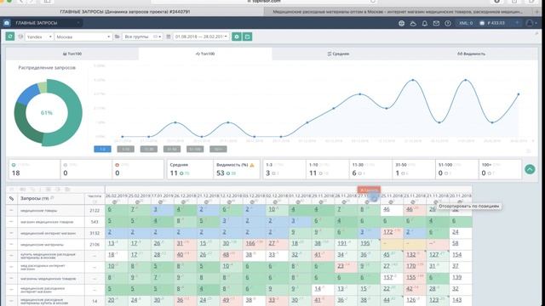The image size is (545, 306).
Task: Click the minus icon left of магазин медицинских товаров
Action: click(11, 221)
